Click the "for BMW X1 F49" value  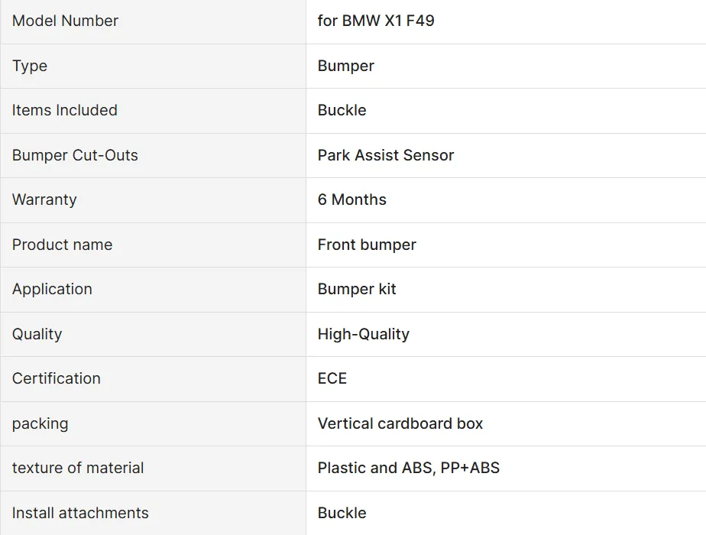coord(376,21)
